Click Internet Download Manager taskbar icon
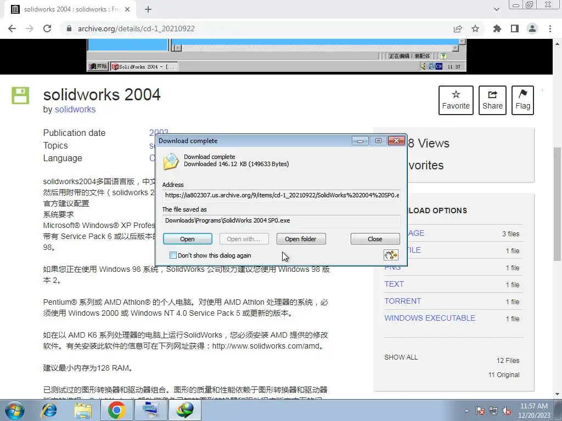 point(184,410)
